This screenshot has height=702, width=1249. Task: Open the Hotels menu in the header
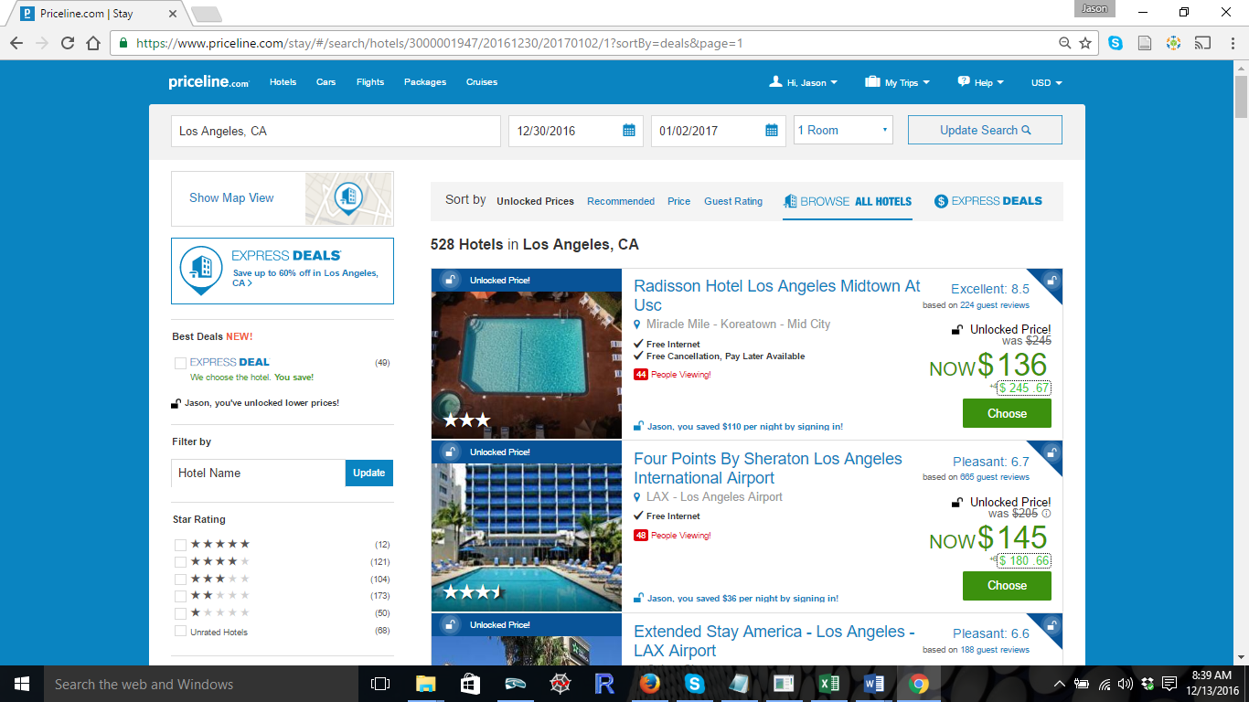(x=283, y=82)
